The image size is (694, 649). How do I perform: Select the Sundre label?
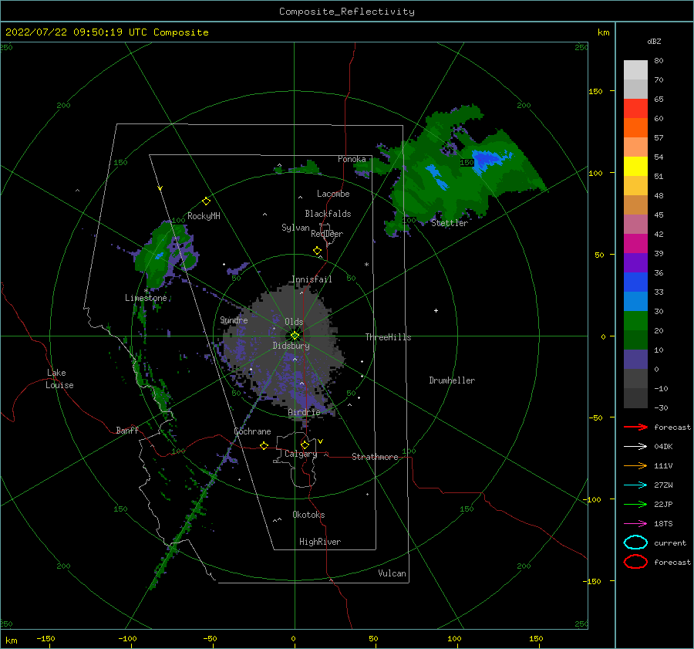tap(234, 319)
